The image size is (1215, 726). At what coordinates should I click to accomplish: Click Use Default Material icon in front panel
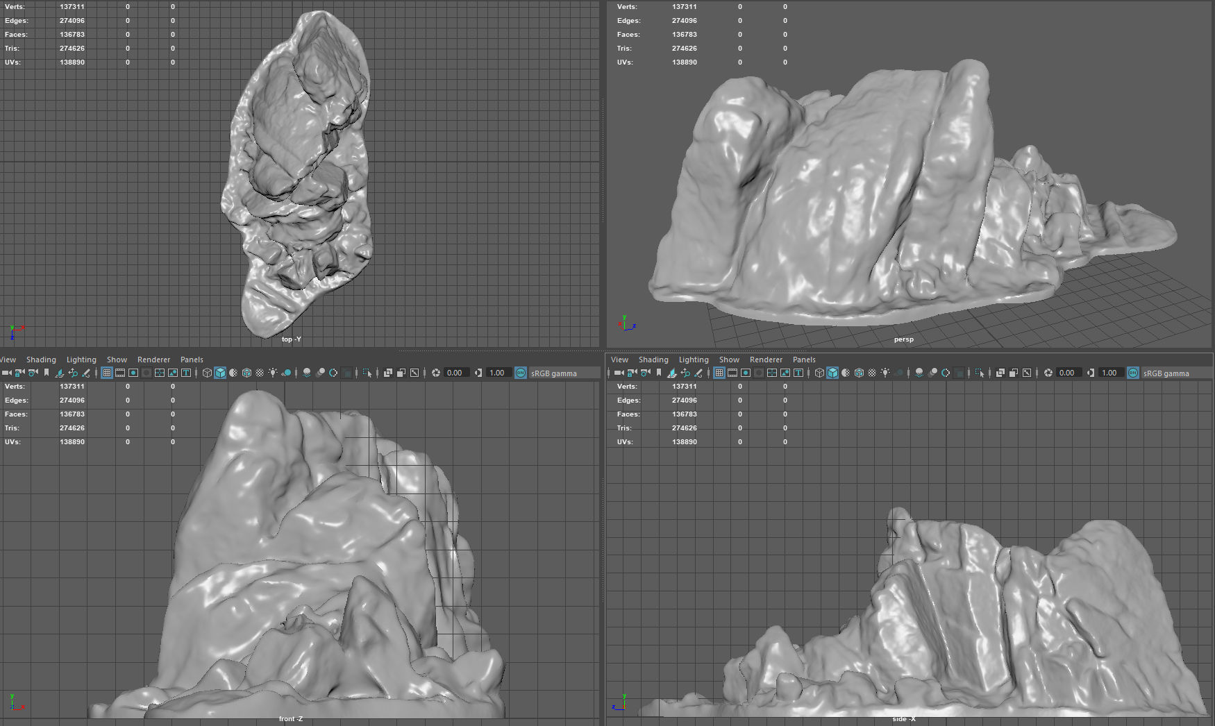[233, 373]
